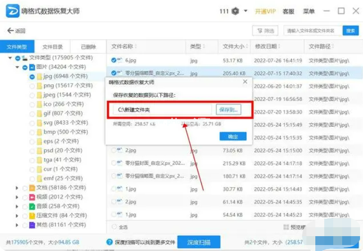Expand the 文档 tree node
Image resolution: width=363 pixels, height=251 pixels.
click(x=17, y=188)
